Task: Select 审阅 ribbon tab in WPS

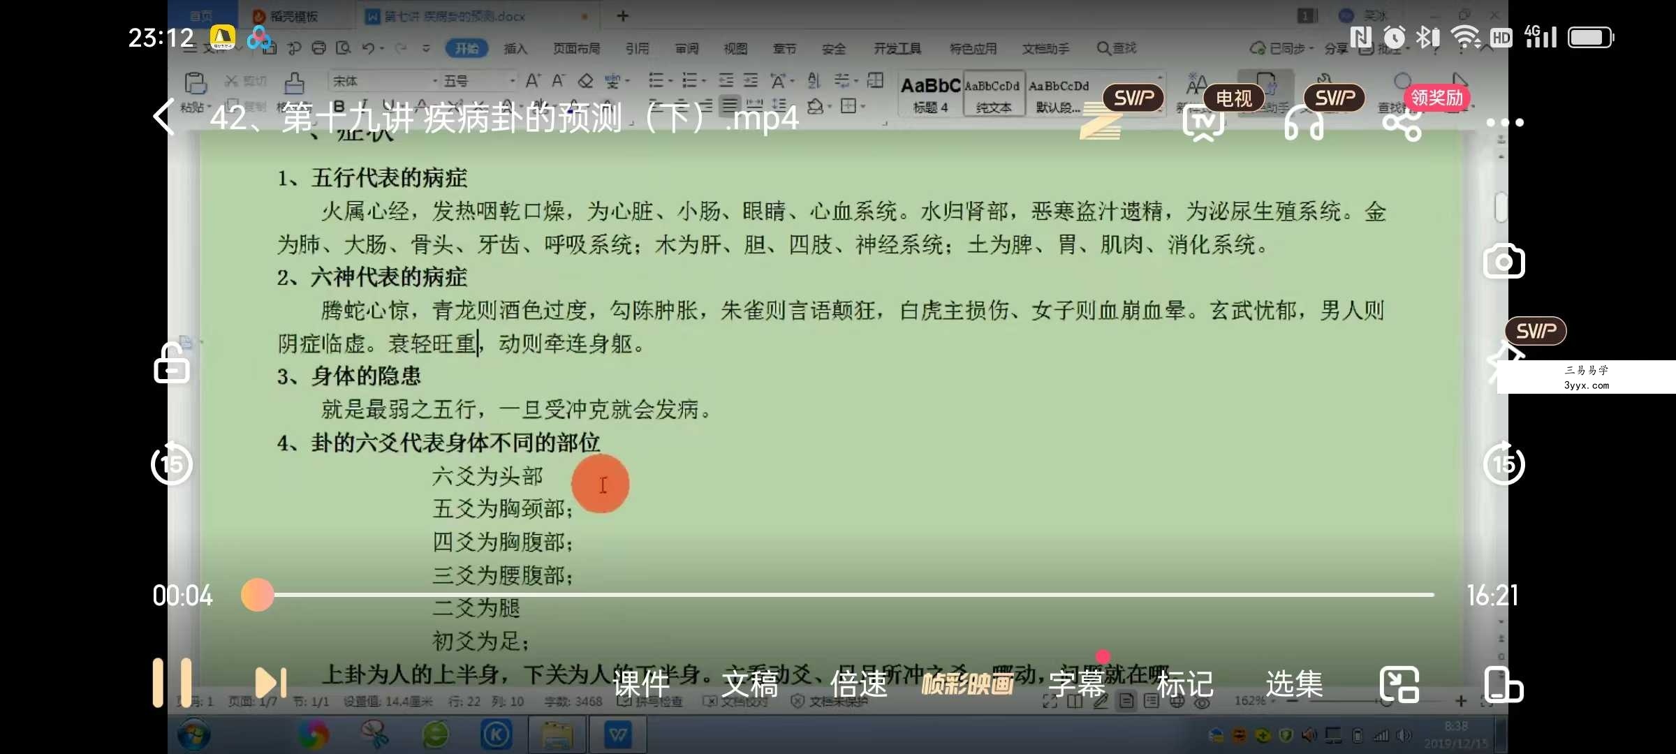Action: click(686, 48)
